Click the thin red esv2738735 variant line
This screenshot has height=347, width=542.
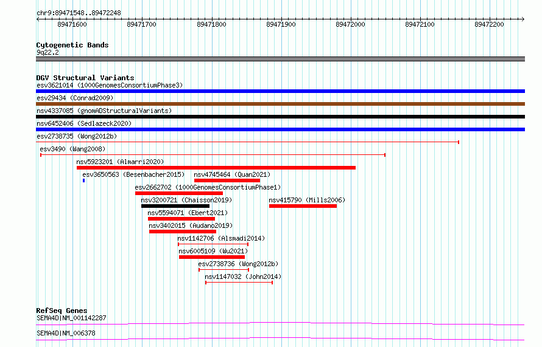click(247, 142)
